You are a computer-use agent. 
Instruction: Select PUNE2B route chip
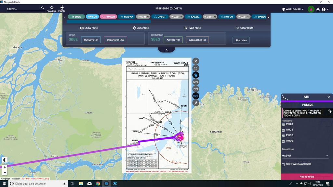pos(108,17)
